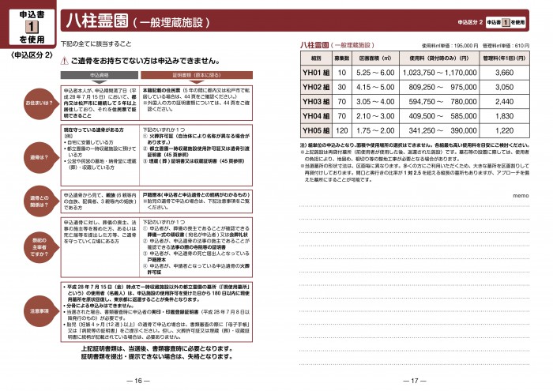The height and width of the screenshot is (391, 553).
Task: Click the 管理料㎡単価：610円 text
Action: coord(506,46)
